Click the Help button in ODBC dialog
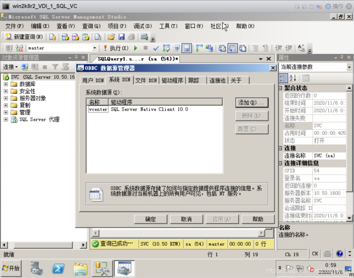Image resolution: width=354 pixels, height=278 pixels. (258, 219)
